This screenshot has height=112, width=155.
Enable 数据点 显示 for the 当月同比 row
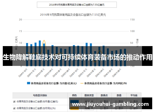101,108
